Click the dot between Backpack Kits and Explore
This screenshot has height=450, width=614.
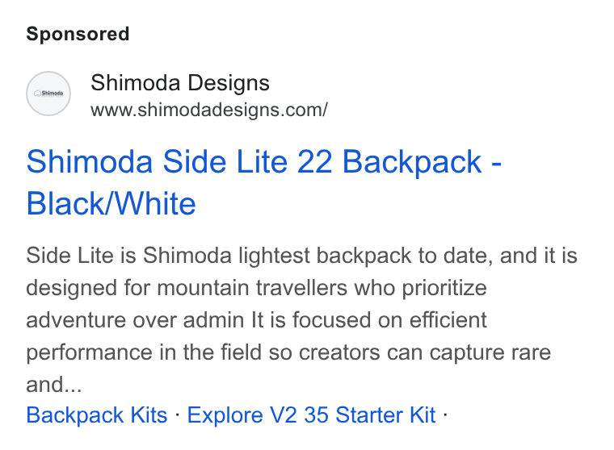(x=178, y=415)
